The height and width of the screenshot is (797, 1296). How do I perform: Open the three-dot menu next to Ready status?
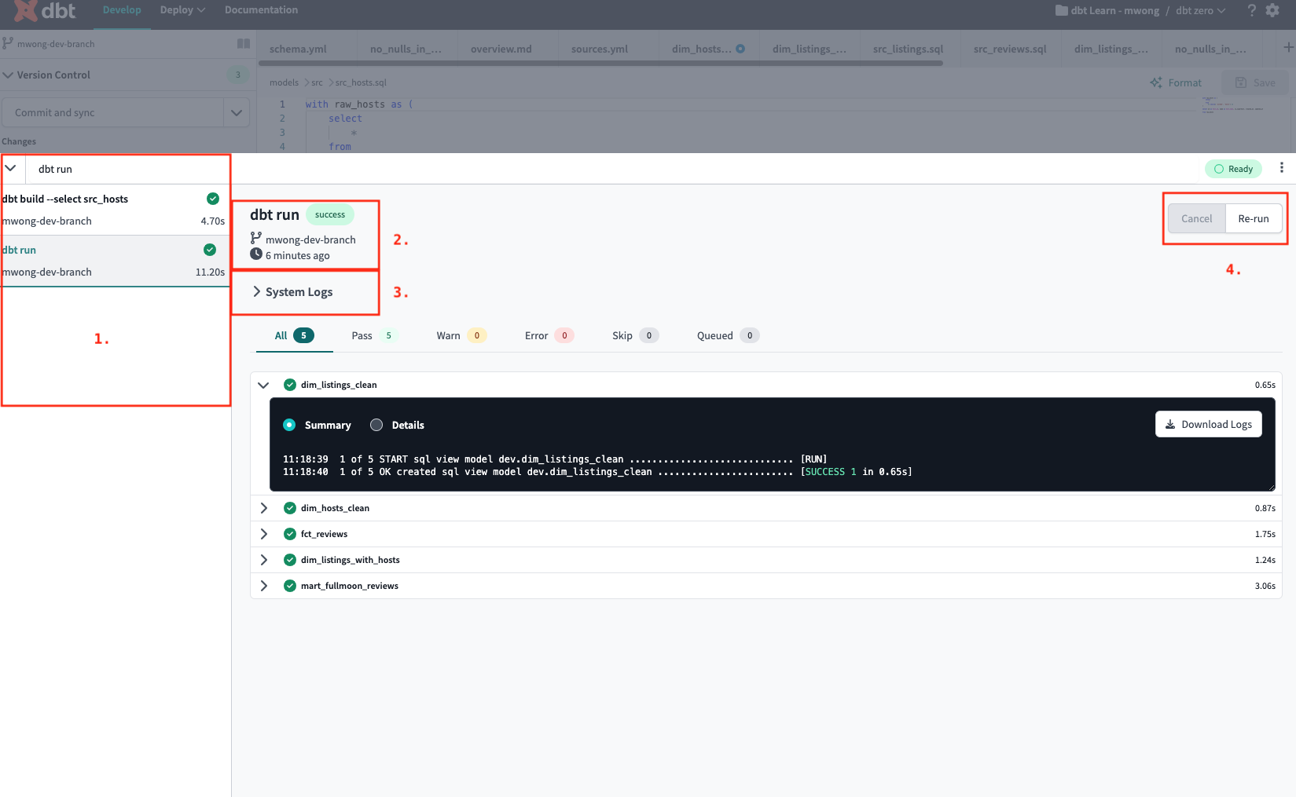point(1282,168)
